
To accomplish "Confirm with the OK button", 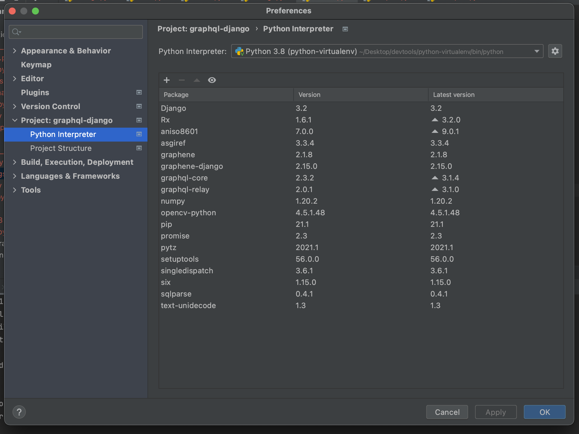I will pyautogui.click(x=544, y=412).
